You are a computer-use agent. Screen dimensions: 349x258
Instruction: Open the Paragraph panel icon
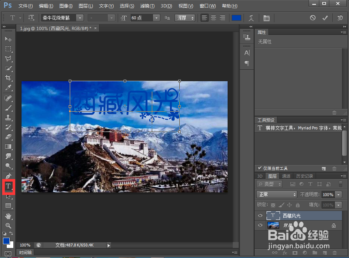247,63
